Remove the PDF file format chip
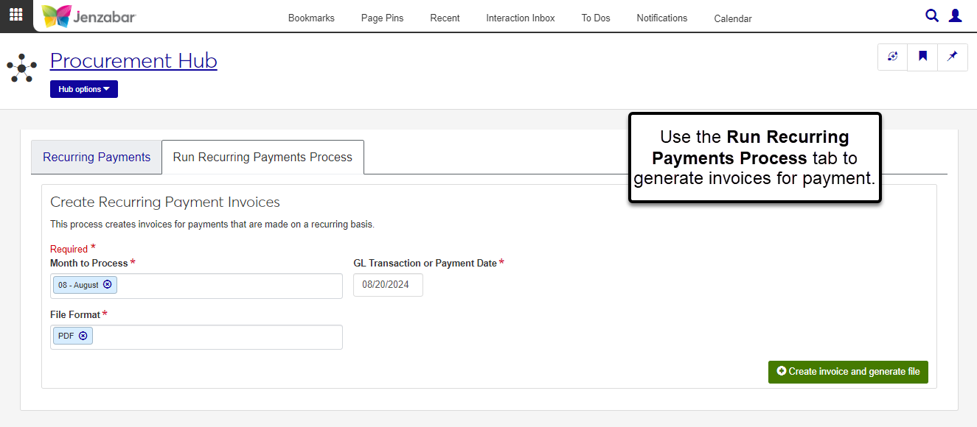Viewport: 977px width, 427px height. (83, 336)
